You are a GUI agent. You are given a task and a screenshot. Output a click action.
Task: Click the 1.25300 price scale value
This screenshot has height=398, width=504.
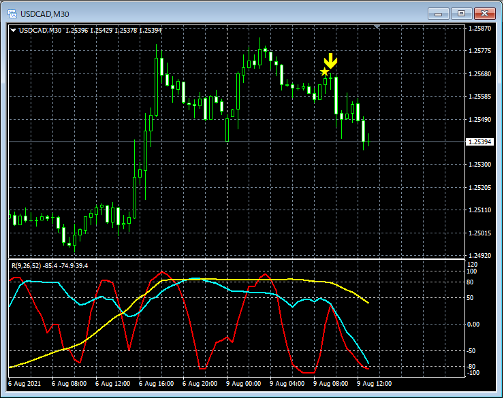coord(480,165)
